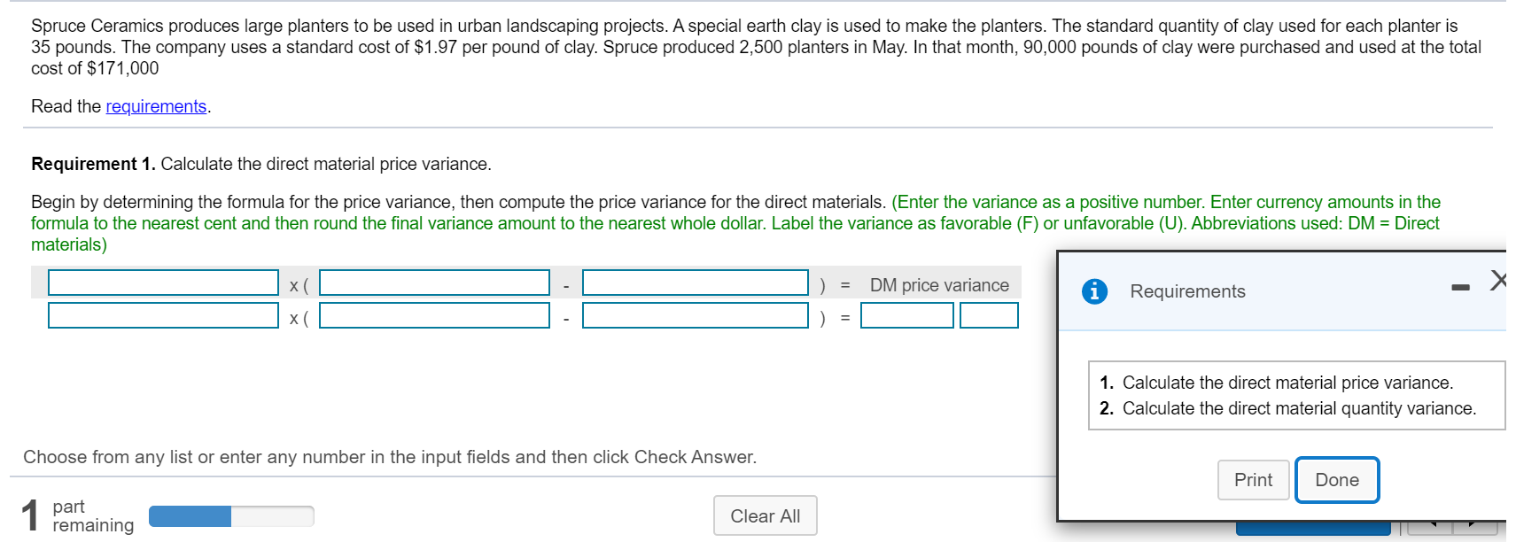This screenshot has height=542, width=1516.
Task: Select the second-row field before the multiplication sign
Action: (163, 316)
